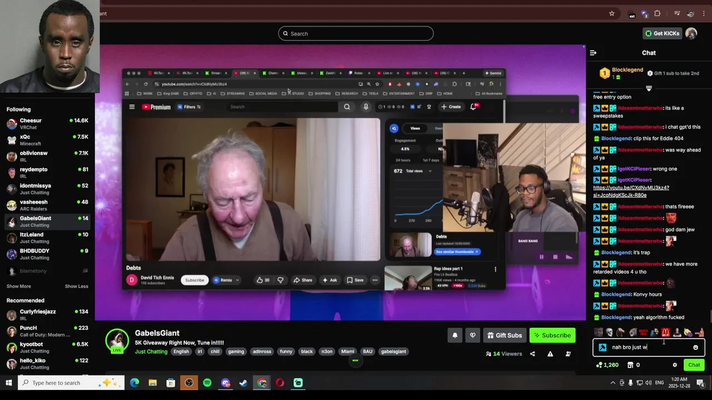The height and width of the screenshot is (400, 712).
Task: Bookmark this page with the star icon
Action: [x=612, y=13]
